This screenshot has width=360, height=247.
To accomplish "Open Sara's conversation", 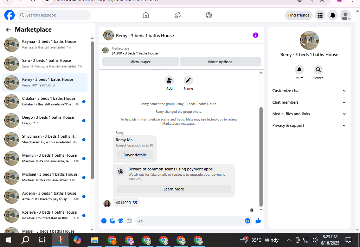I will (x=45, y=64).
